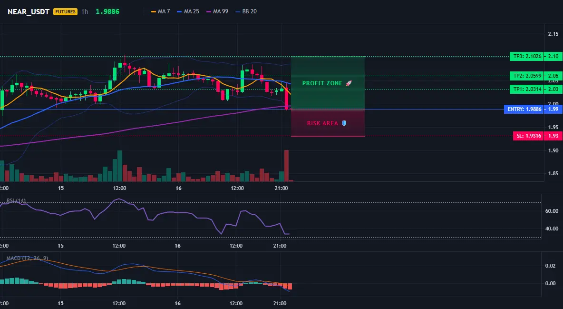Toggle the MA 7 legend entry
The height and width of the screenshot is (309, 563).
click(161, 11)
